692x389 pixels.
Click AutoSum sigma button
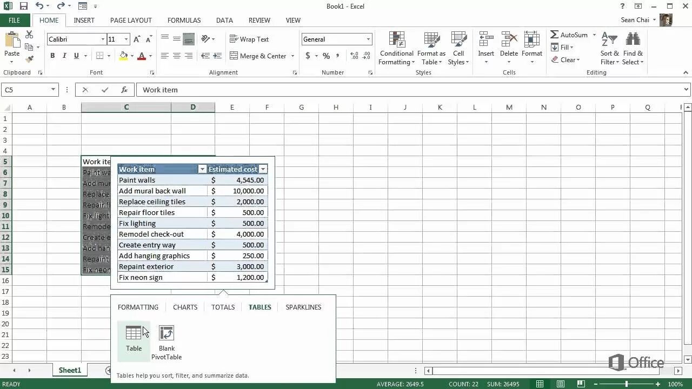(x=569, y=35)
